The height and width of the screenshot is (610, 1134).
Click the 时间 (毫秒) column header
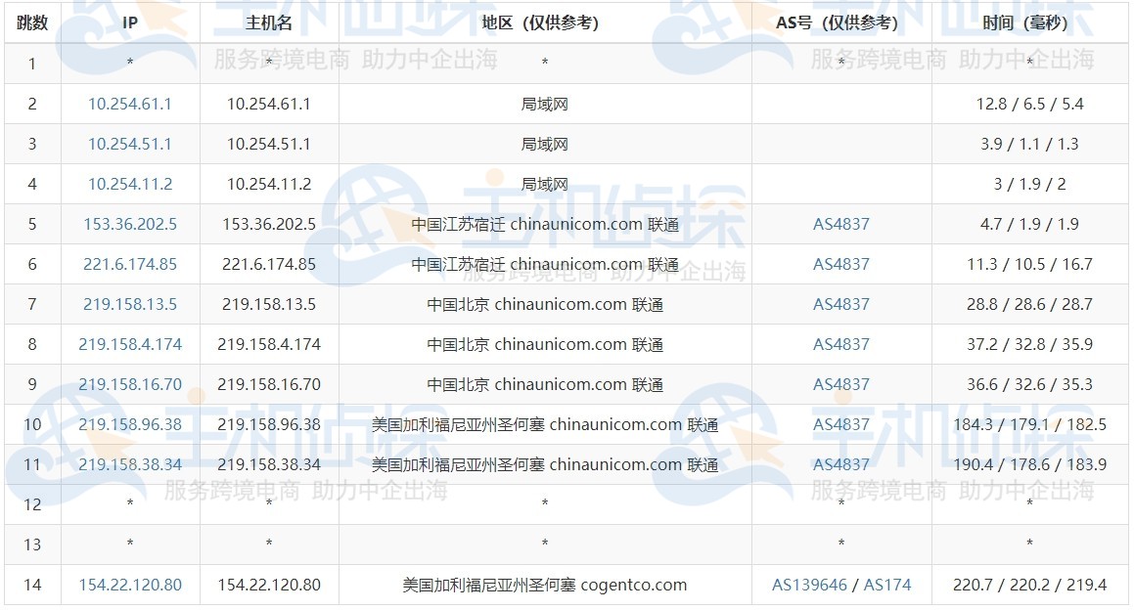click(x=1030, y=23)
